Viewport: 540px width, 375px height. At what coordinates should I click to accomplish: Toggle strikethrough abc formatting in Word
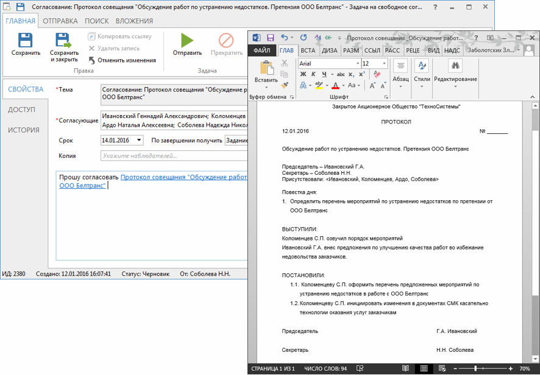336,74
